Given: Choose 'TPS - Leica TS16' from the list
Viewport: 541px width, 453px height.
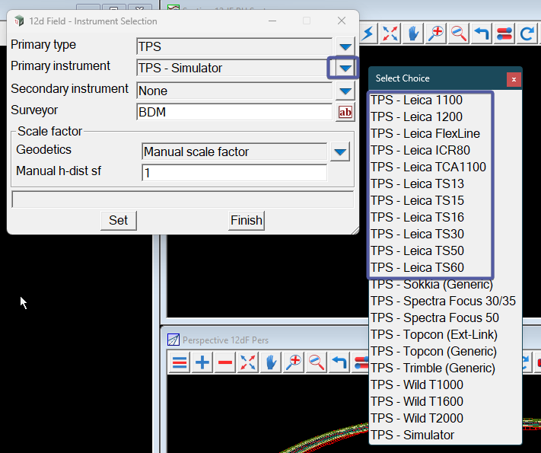Looking at the screenshot, I should click(417, 218).
